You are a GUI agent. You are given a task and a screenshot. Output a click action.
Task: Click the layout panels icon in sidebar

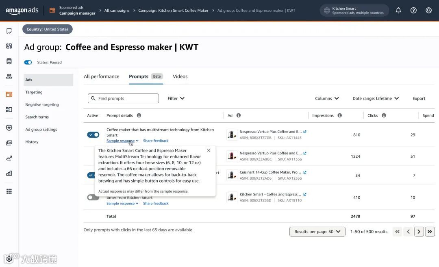click(x=9, y=109)
